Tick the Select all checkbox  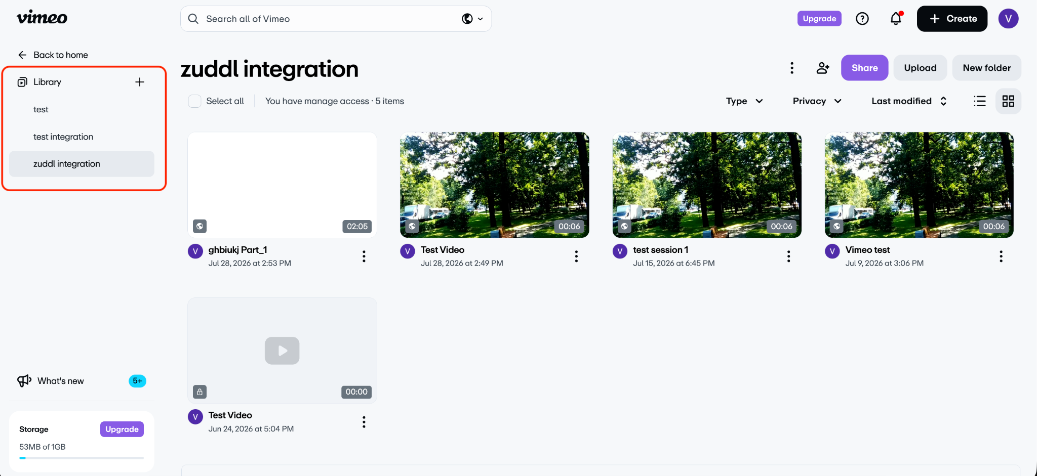point(194,101)
